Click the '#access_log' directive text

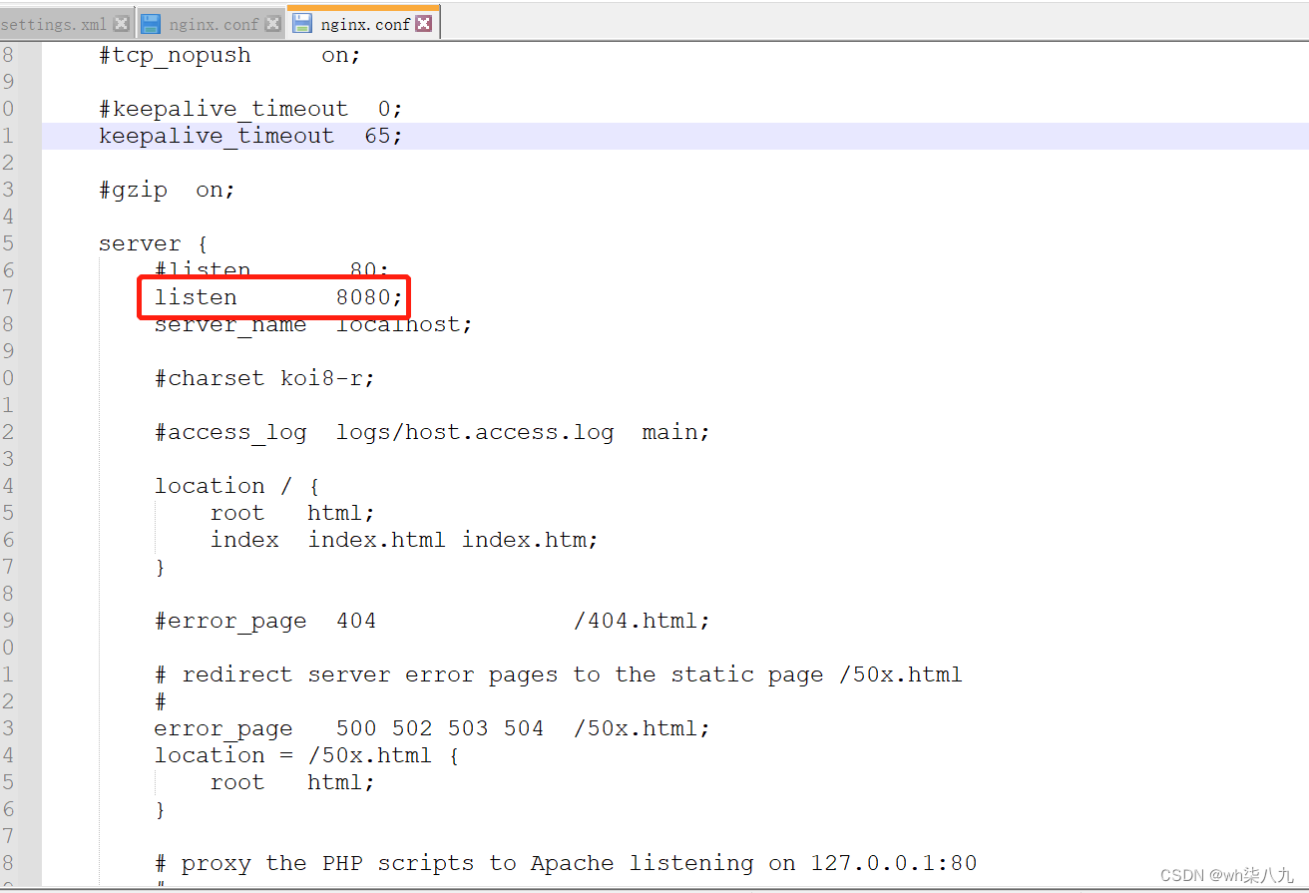click(x=230, y=433)
